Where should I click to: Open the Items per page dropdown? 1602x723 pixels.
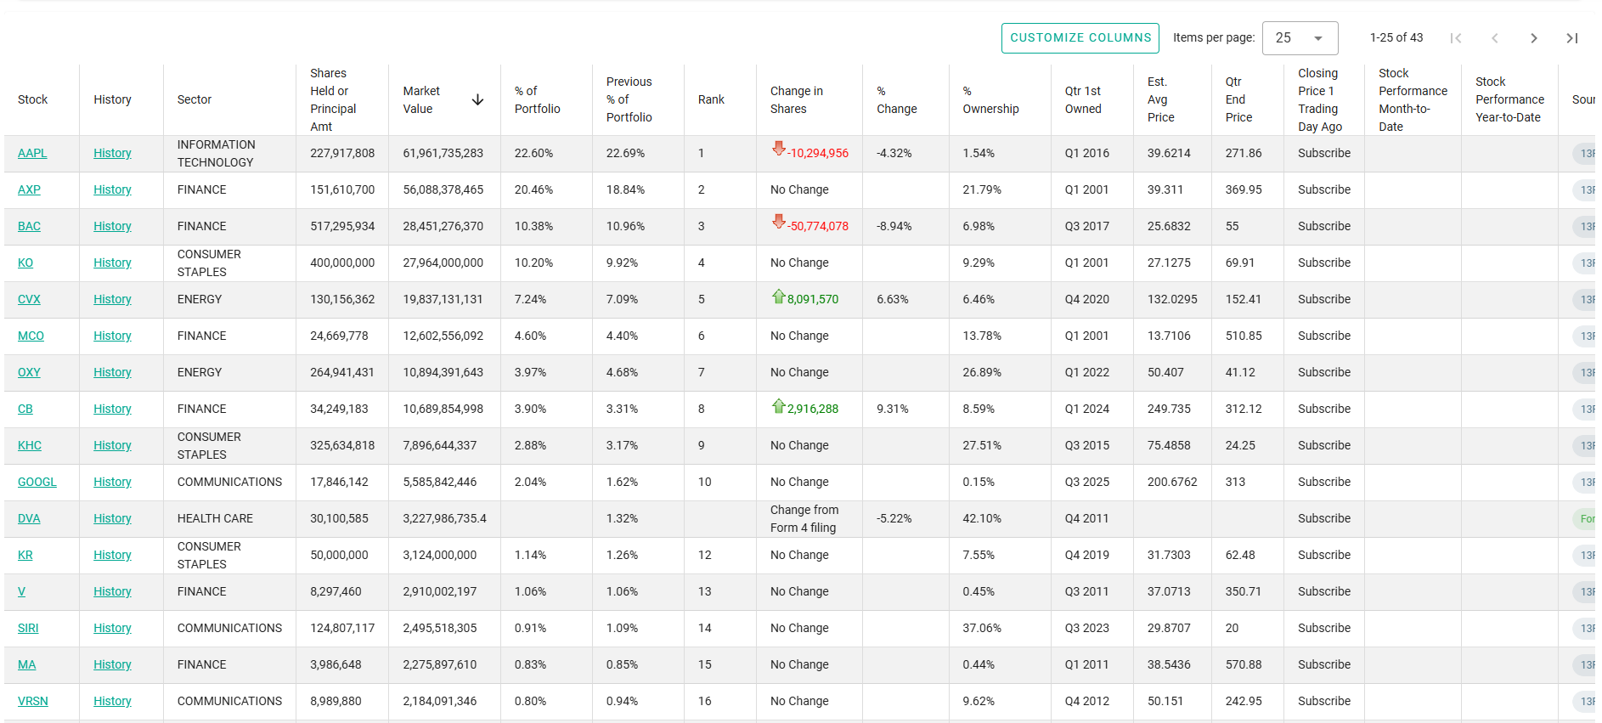coord(1300,38)
